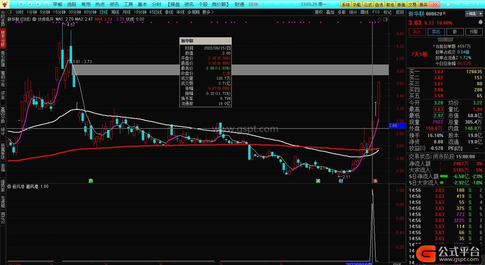Image resolution: width=485 pixels, height=265 pixels.
Task: Select the 日线 daily period
Action: (x=104, y=12)
